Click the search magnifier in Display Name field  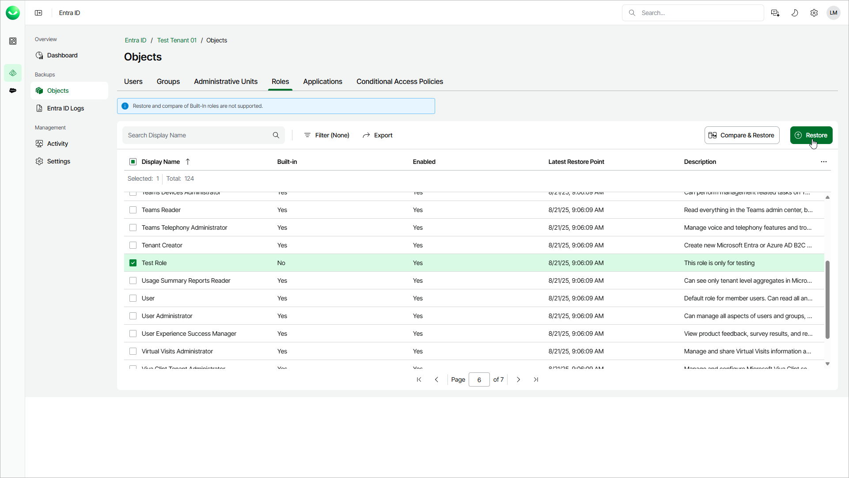click(x=276, y=135)
